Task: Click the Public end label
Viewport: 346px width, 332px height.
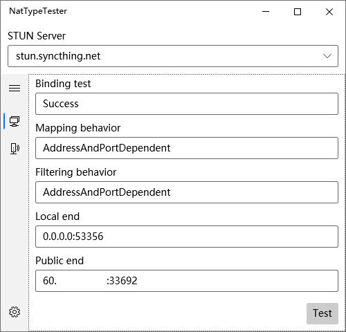Action: 60,261
